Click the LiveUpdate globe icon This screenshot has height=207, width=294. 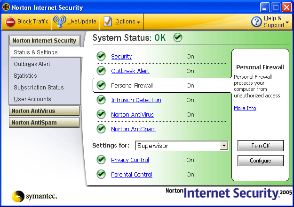pos(60,22)
